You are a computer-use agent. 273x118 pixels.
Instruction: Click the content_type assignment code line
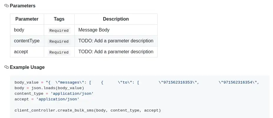(x=54, y=94)
